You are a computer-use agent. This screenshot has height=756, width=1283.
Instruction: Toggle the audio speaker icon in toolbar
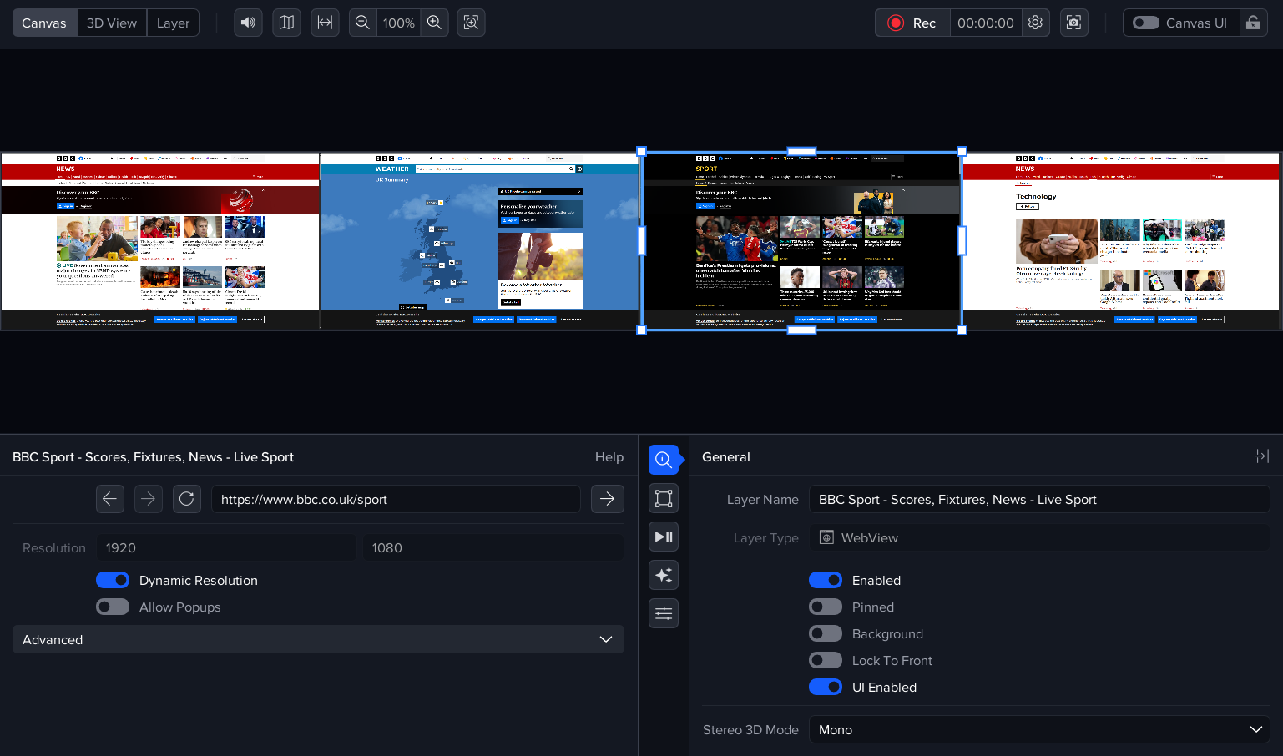click(x=248, y=23)
